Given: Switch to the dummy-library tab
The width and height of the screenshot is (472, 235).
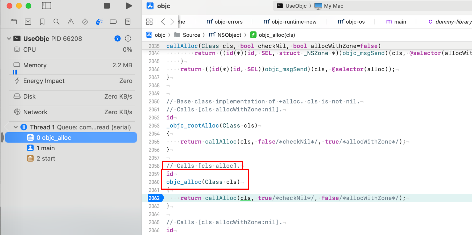Looking at the screenshot, I should 450,22.
